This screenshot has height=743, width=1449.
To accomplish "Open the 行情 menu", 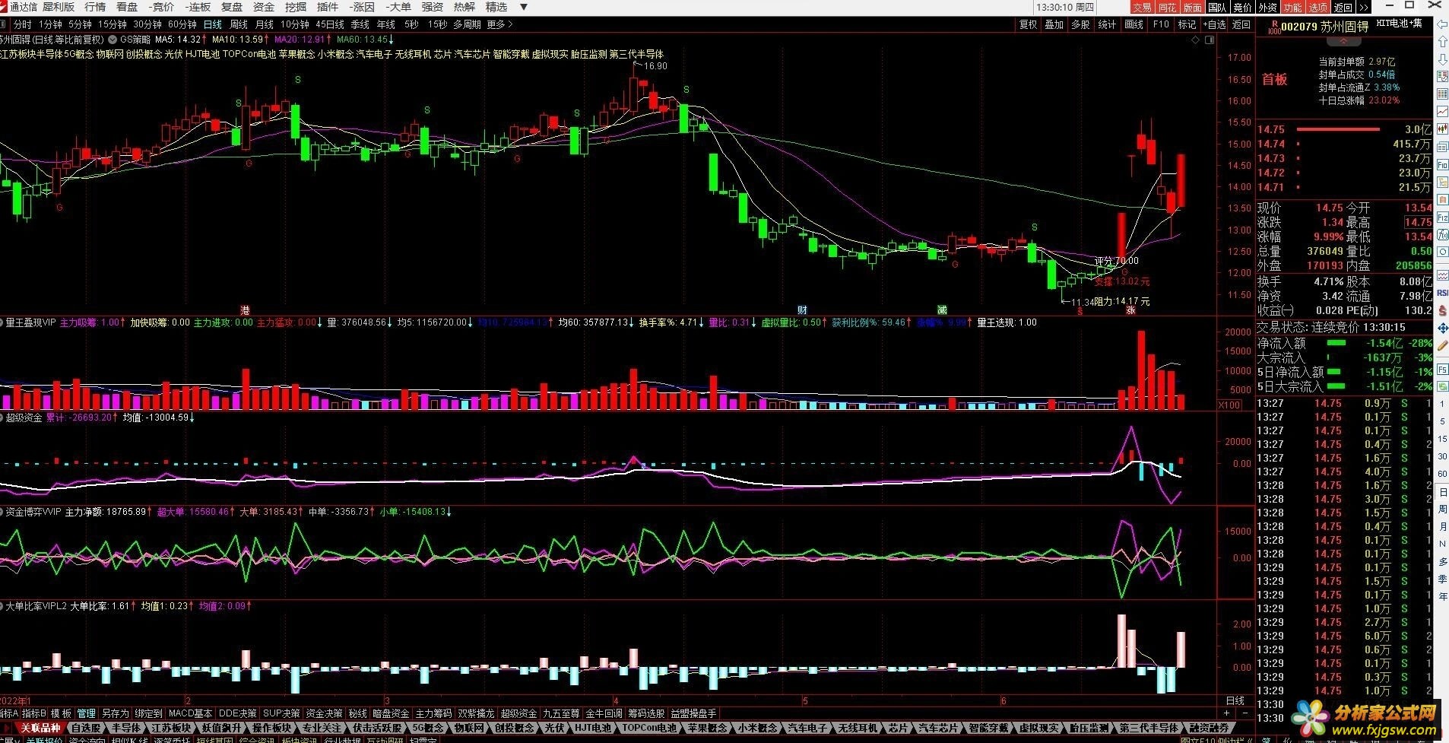I will click(95, 7).
